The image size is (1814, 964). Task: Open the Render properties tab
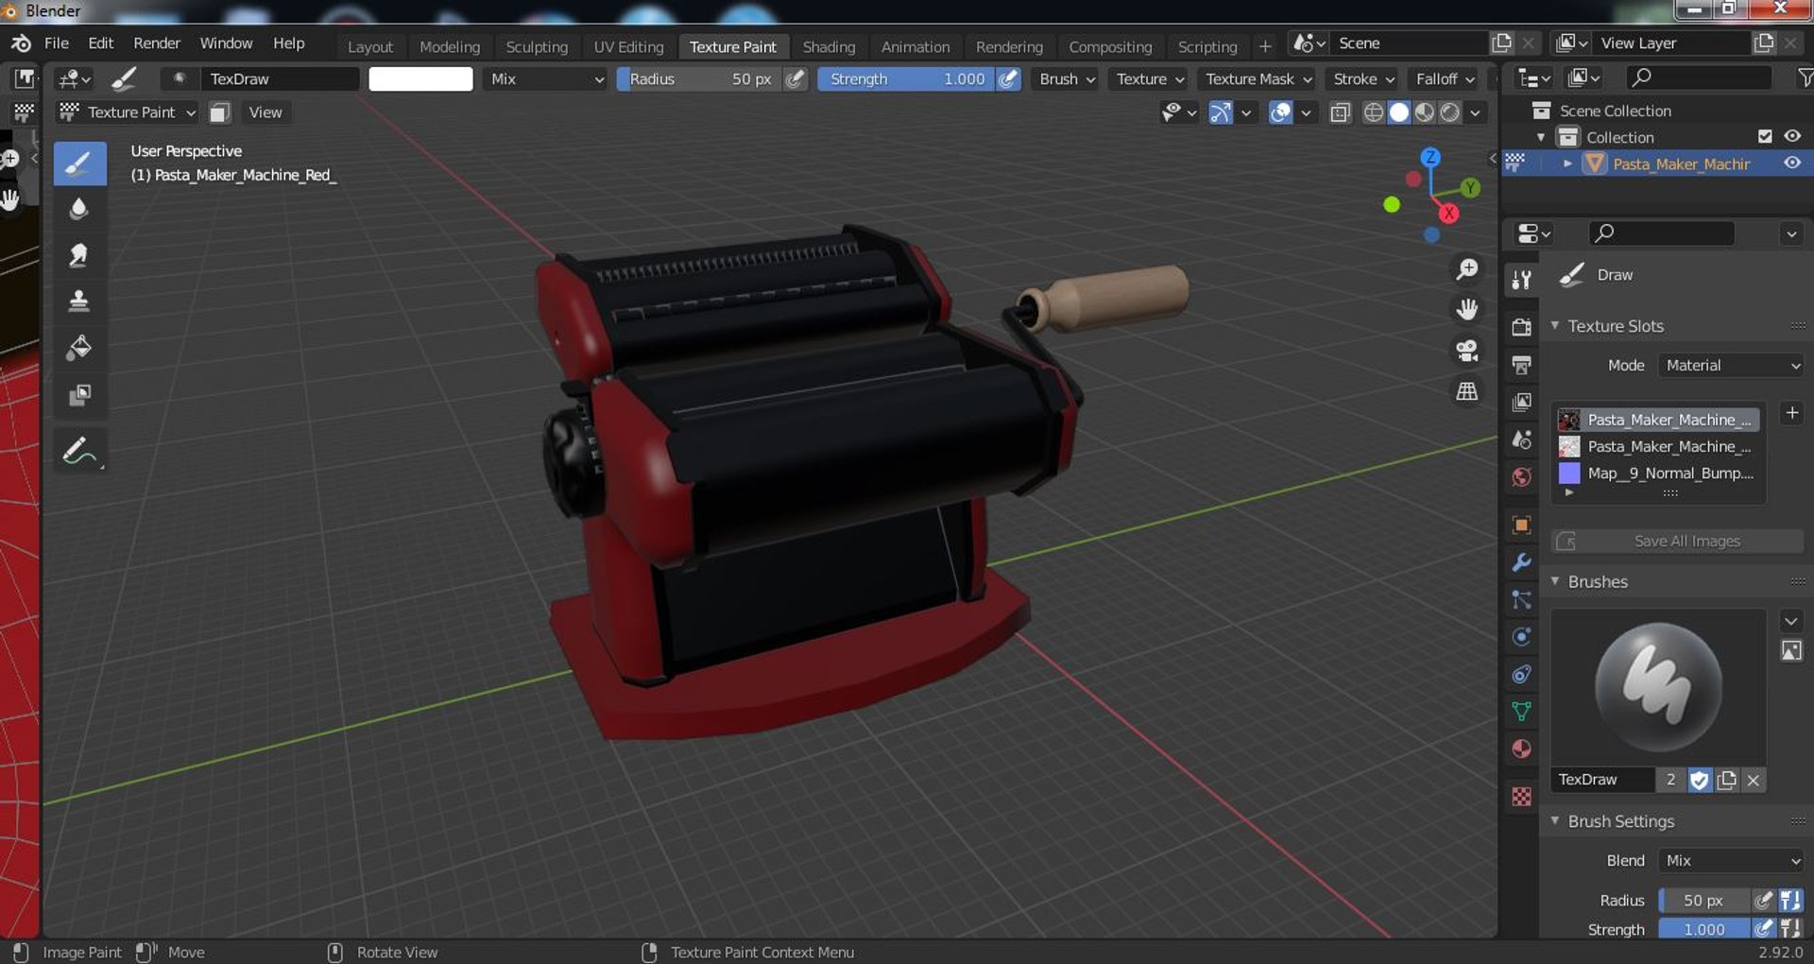pos(1521,327)
